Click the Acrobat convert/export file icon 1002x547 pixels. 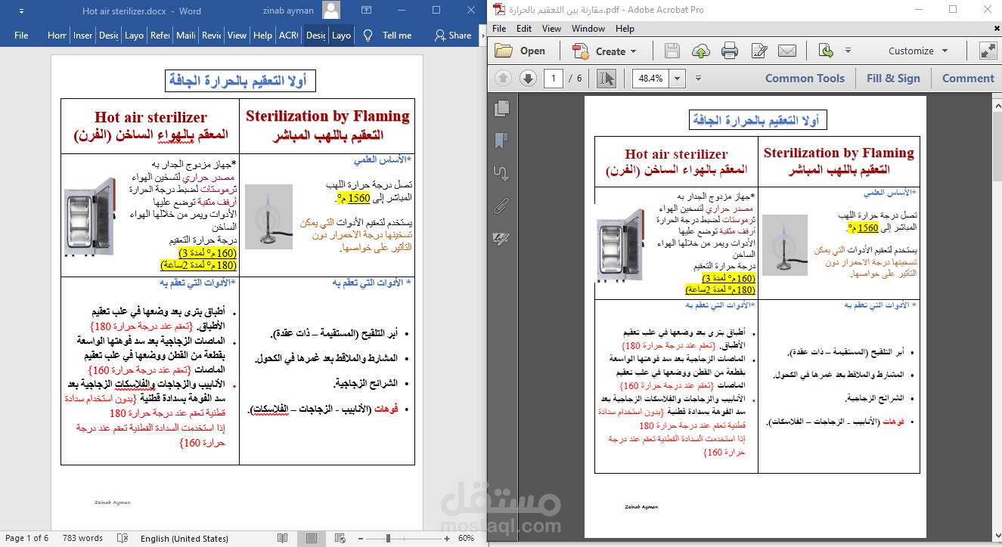827,51
